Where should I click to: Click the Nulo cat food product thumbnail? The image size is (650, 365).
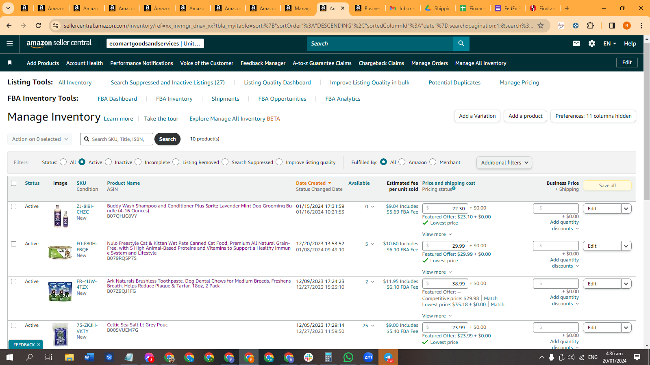(x=60, y=253)
